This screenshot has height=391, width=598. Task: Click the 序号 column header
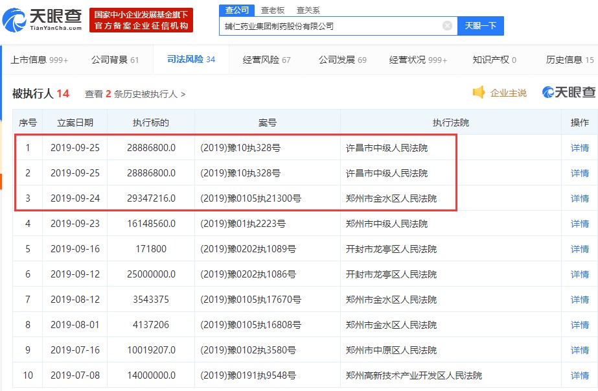point(28,123)
